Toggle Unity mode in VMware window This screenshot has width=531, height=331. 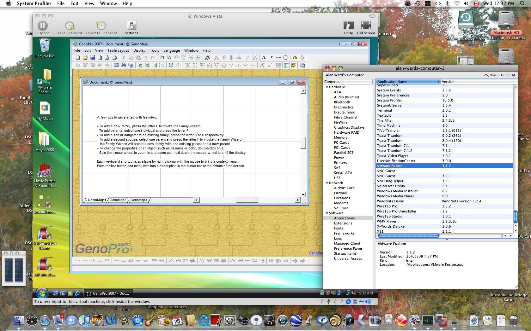348,28
